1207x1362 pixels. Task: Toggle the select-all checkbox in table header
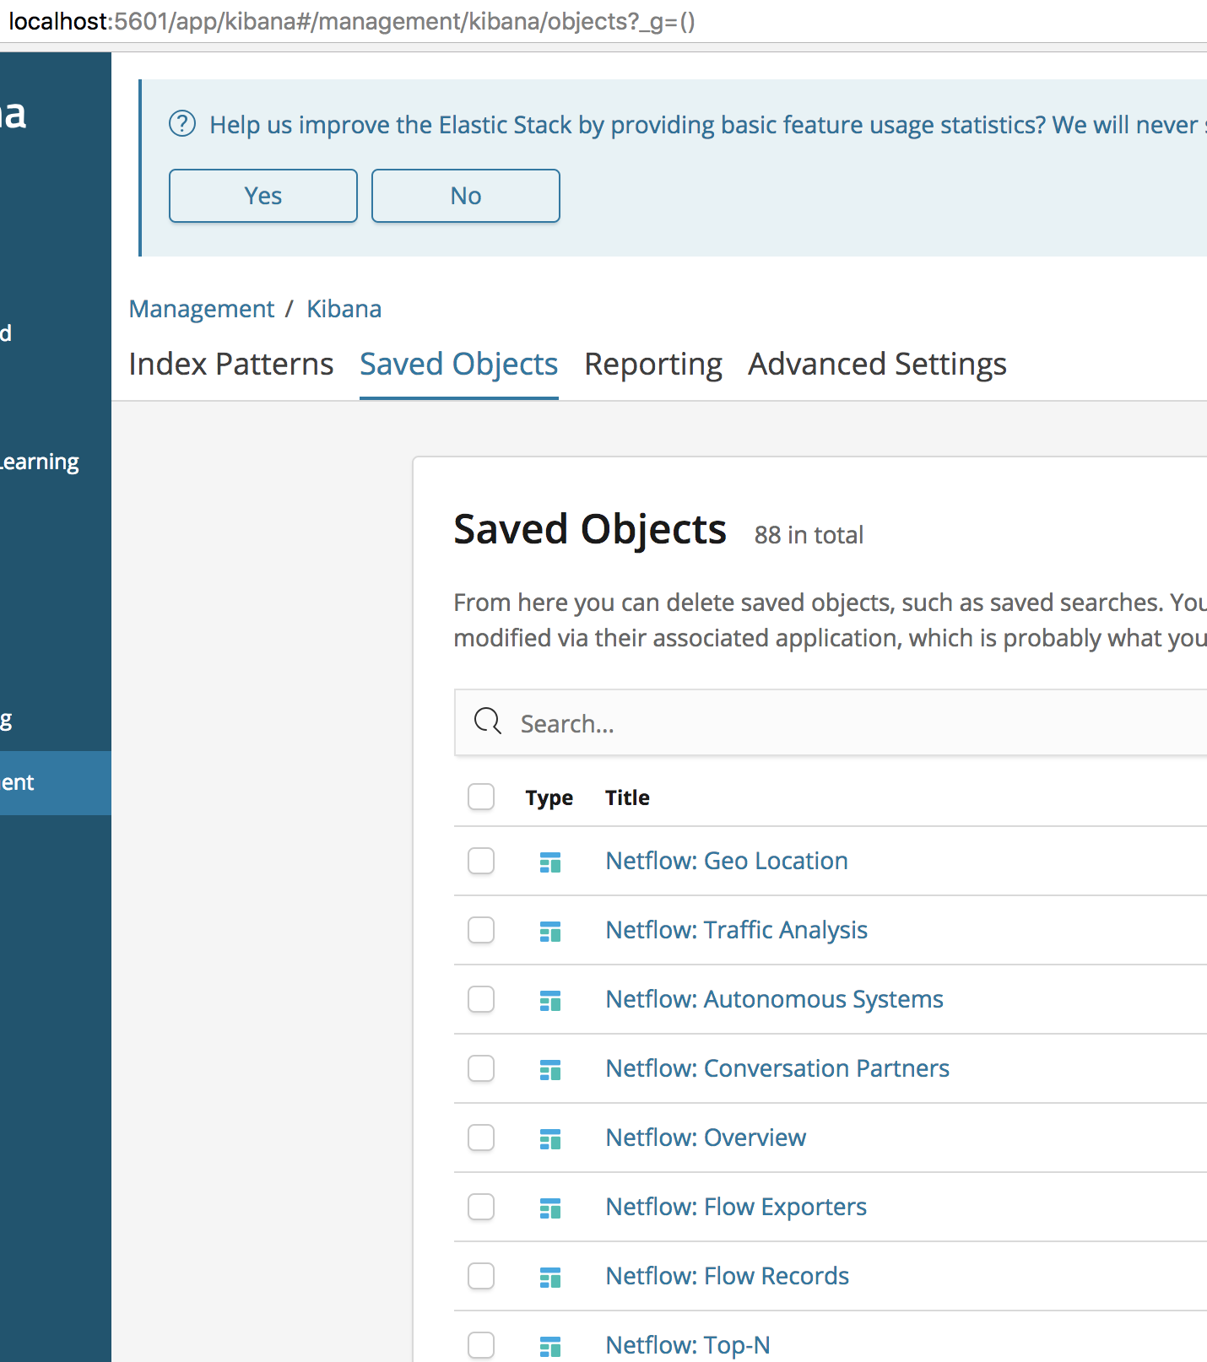pyautogui.click(x=481, y=797)
